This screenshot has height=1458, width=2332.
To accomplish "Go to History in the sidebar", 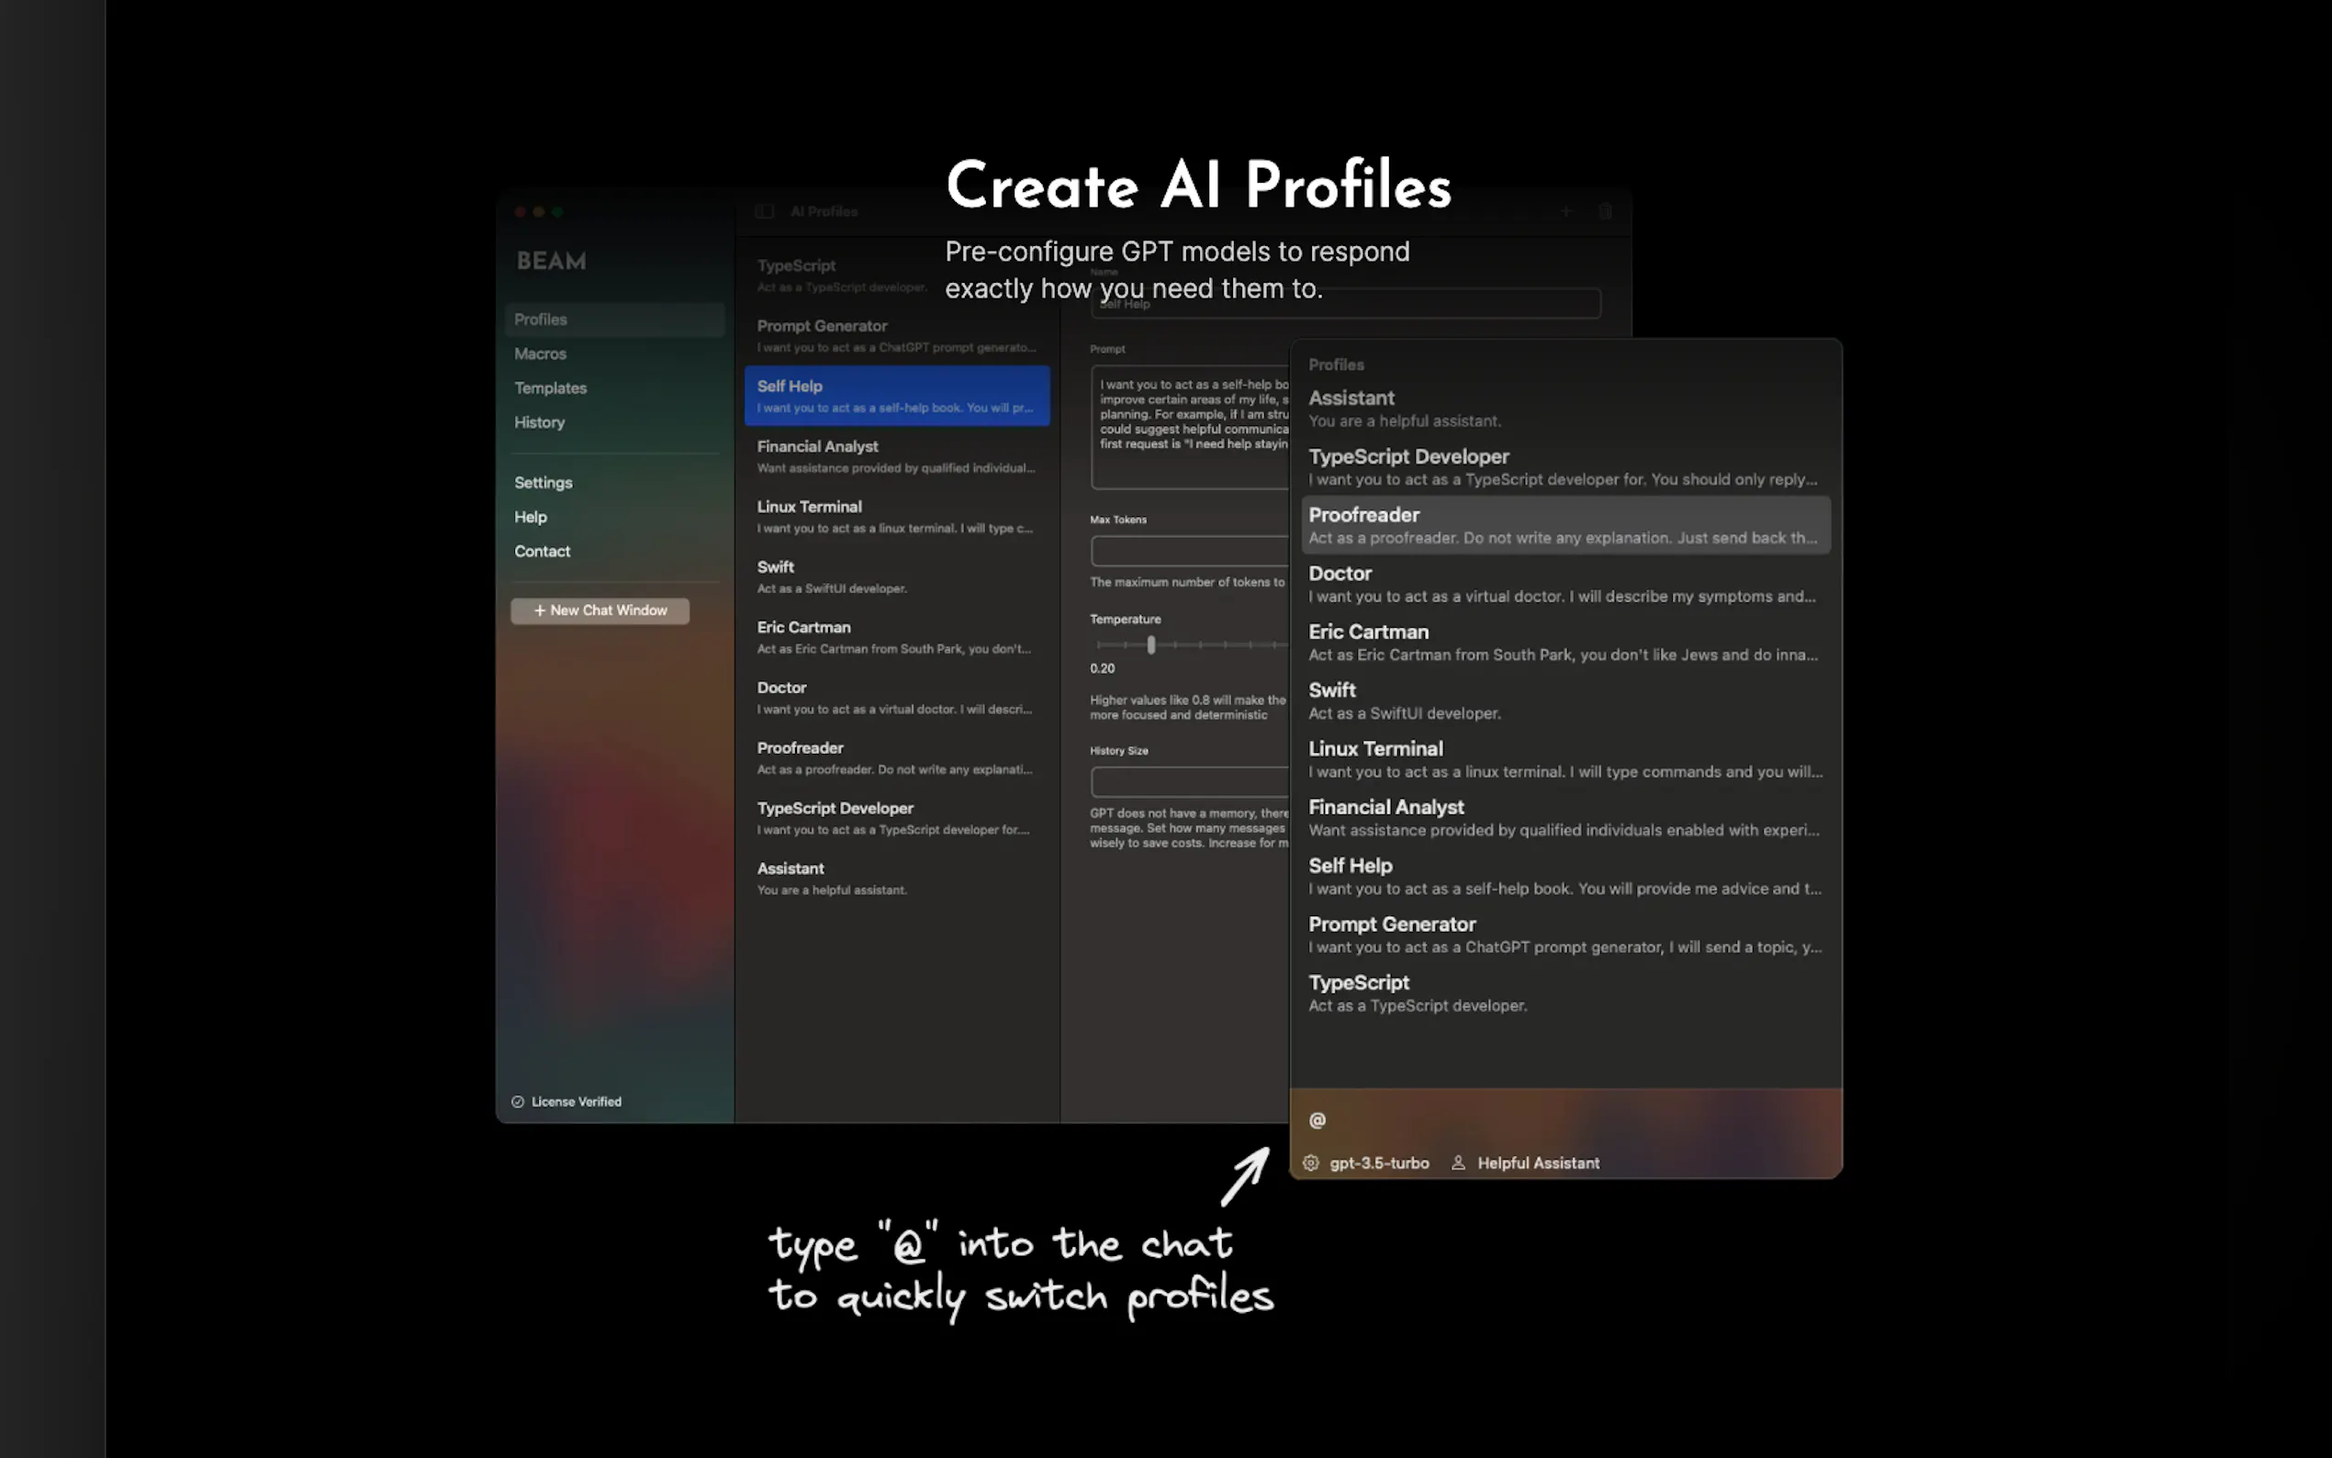I will pos(539,422).
